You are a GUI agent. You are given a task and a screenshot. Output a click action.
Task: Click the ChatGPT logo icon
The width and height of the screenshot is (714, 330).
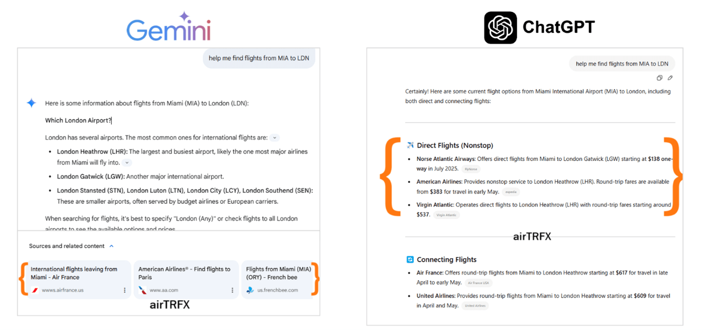tap(500, 27)
